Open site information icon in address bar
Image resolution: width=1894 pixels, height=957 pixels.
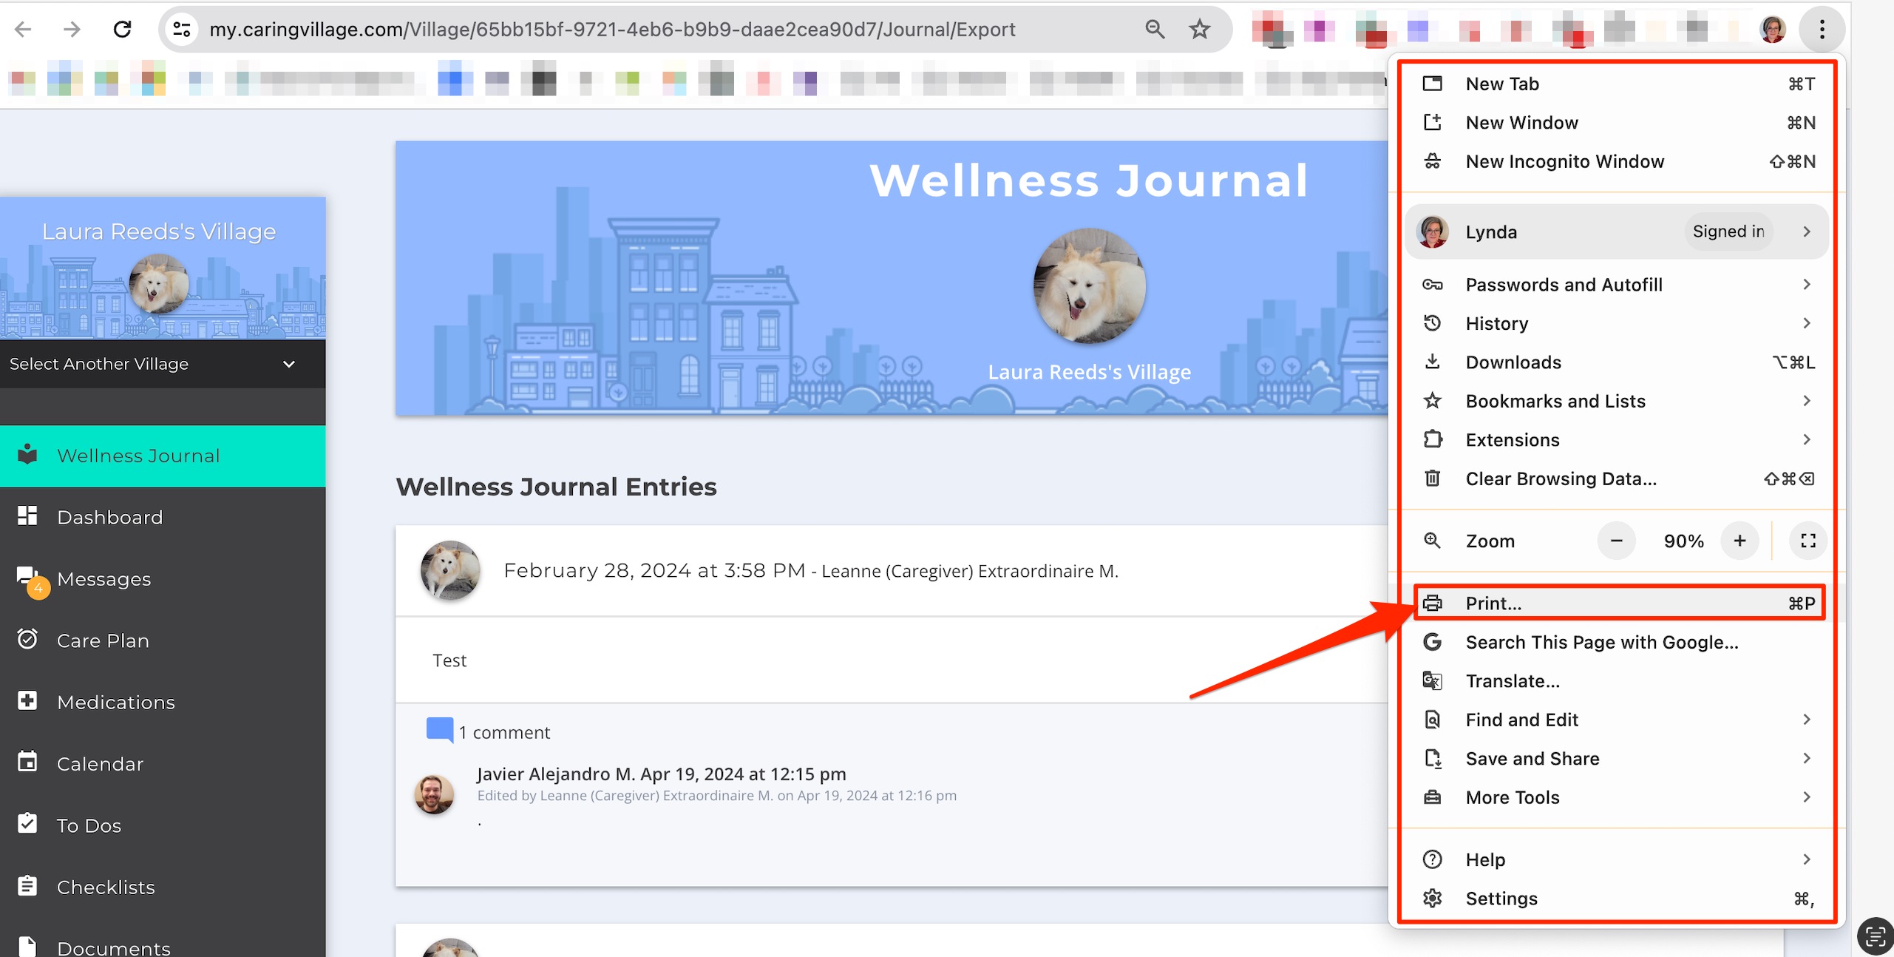(x=182, y=29)
